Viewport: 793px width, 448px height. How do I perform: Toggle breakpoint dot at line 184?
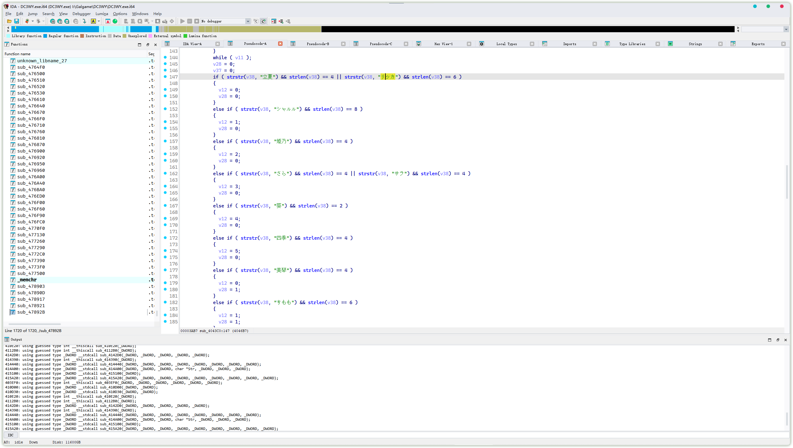coord(165,315)
